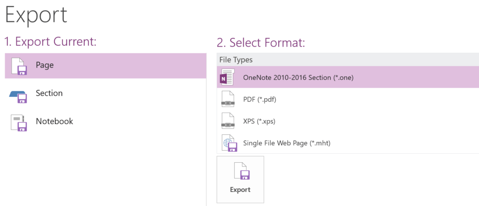Image resolution: width=479 pixels, height=206 pixels.
Task: Click the Section export icon
Action: coord(18,97)
